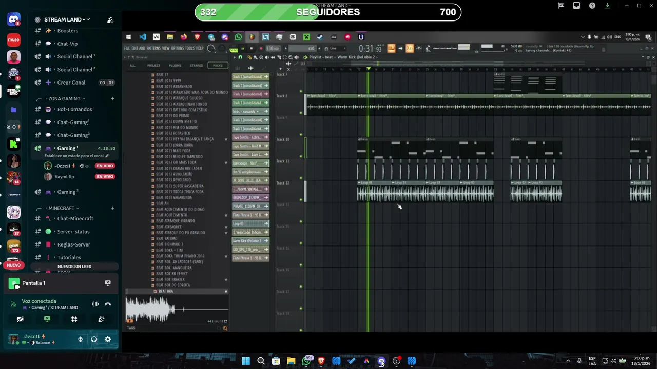Switch browser to PLUGINS tab
The width and height of the screenshot is (657, 369).
pyautogui.click(x=175, y=66)
